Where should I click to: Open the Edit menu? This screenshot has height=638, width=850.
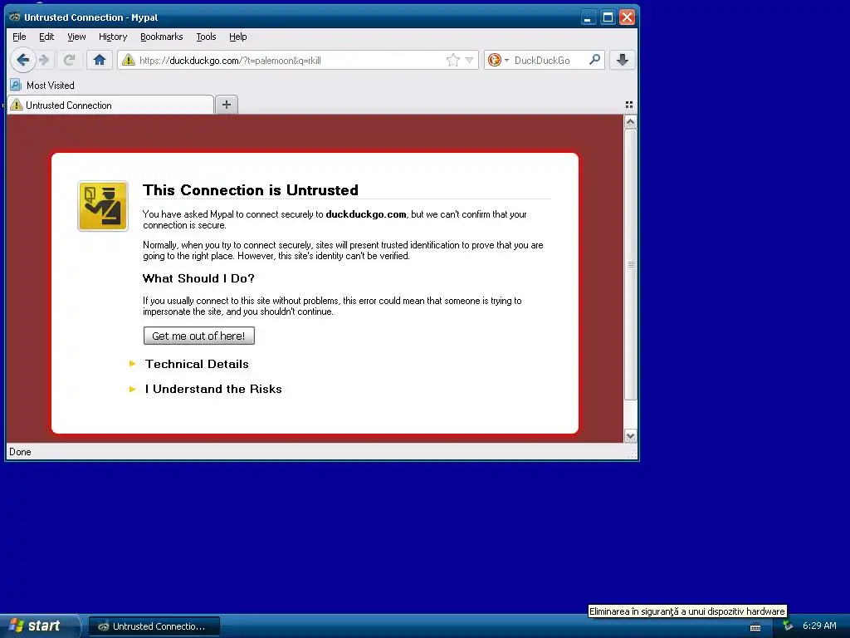[x=46, y=37]
